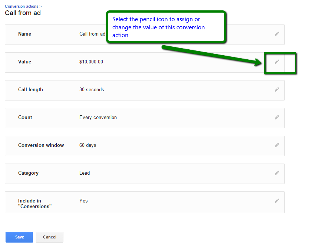This screenshot has width=314, height=247.
Task: Click the 60 days conversion window value
Action: [87, 145]
